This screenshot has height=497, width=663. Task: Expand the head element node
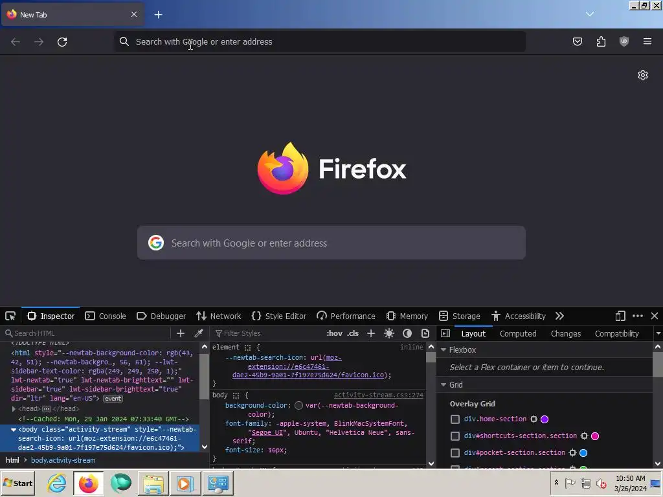[x=14, y=409]
